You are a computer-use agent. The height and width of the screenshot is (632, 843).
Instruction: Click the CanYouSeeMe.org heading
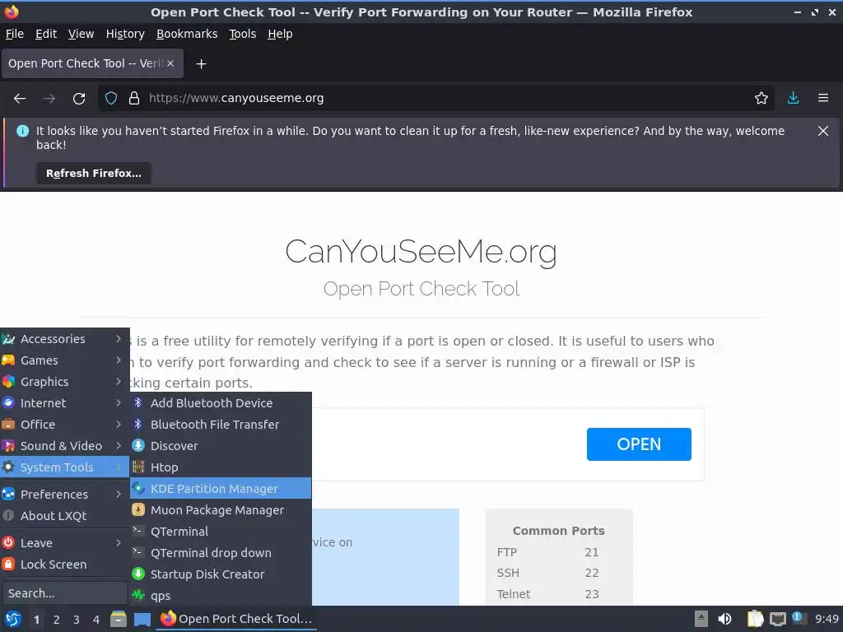[421, 252]
